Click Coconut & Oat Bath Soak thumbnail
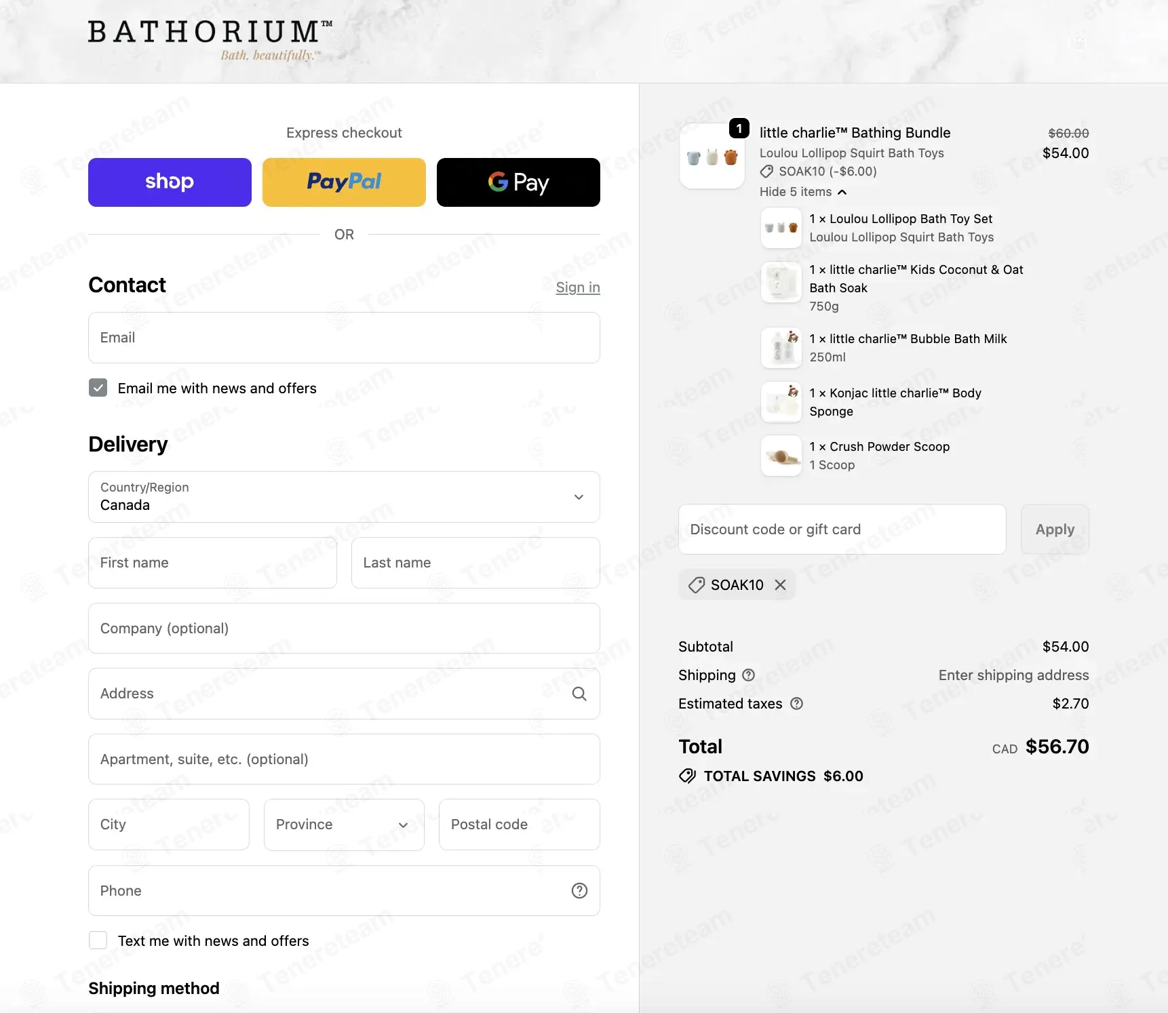Image resolution: width=1168 pixels, height=1013 pixels. coord(781,281)
